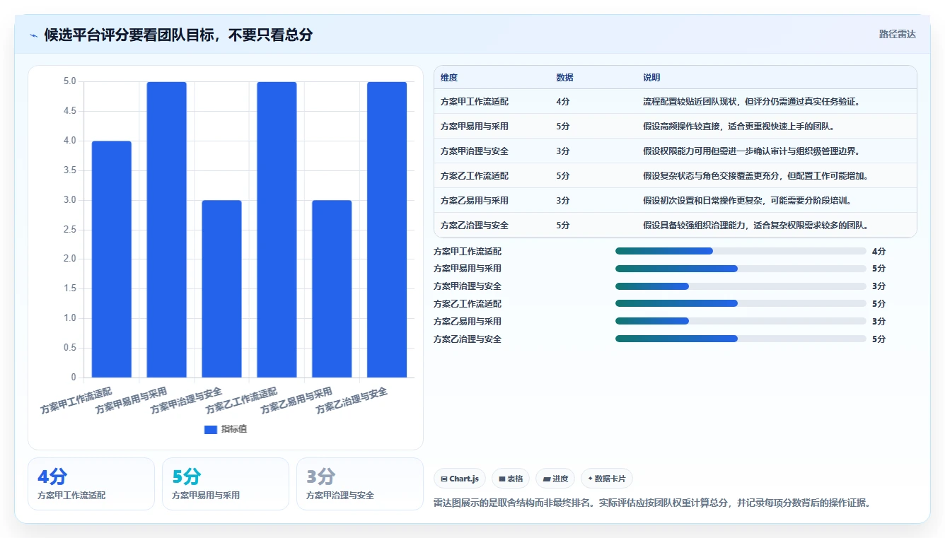Click the 方案甲工作流适配 bar in chart
945x538 pixels.
112,259
